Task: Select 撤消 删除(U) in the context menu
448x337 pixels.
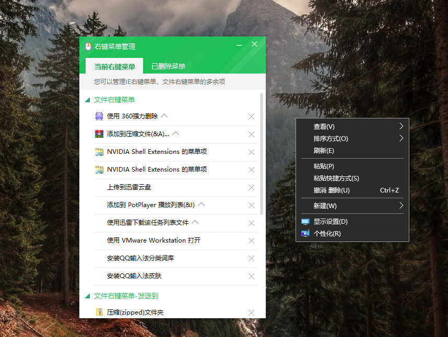Action: coord(352,190)
